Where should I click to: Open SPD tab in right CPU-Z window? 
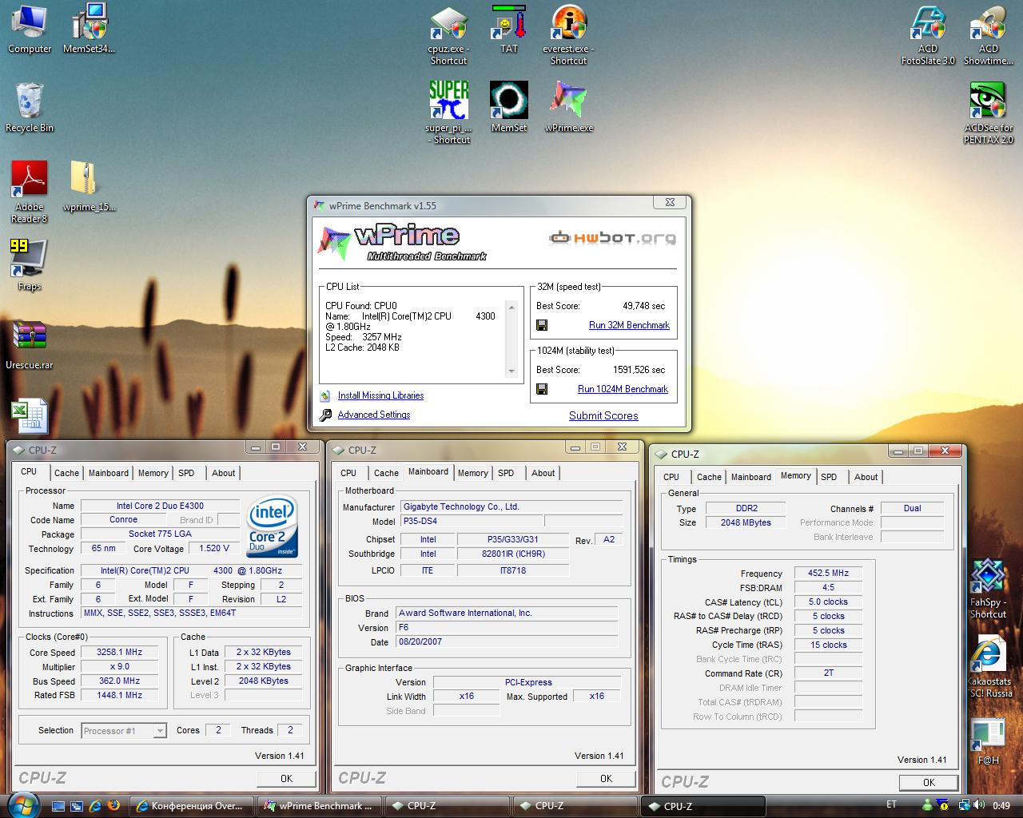click(x=830, y=477)
